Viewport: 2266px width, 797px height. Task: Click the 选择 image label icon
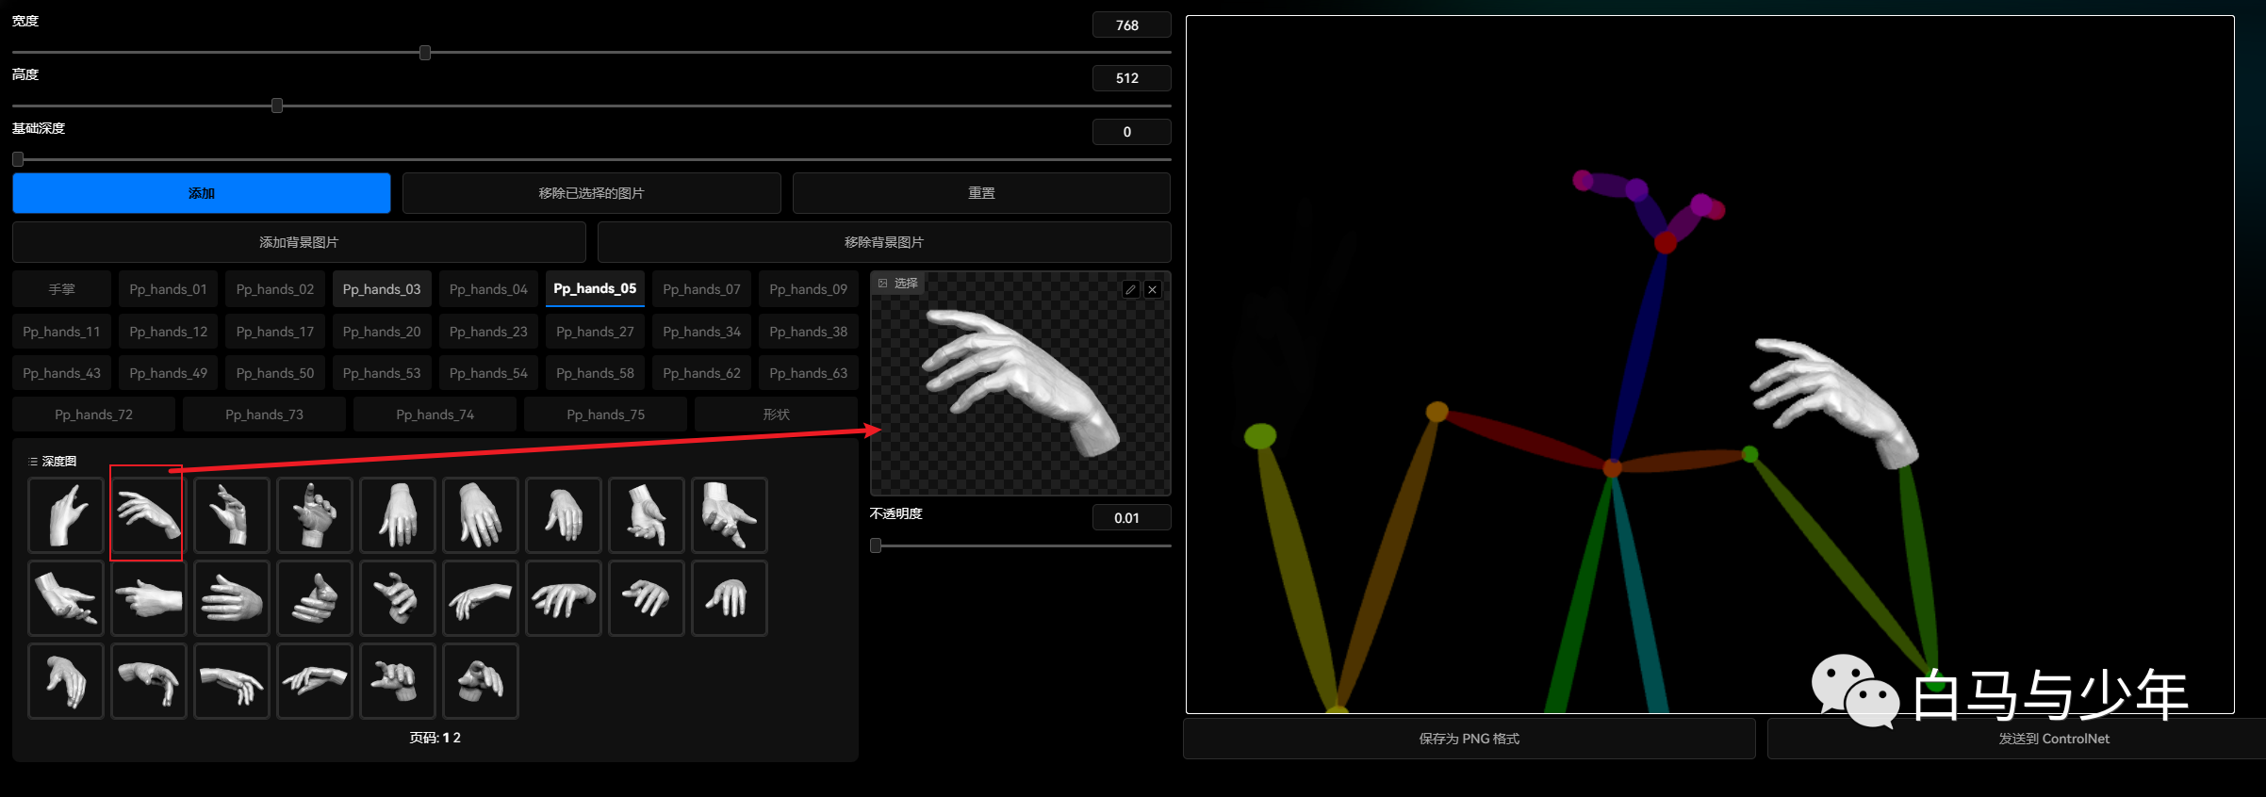click(882, 284)
